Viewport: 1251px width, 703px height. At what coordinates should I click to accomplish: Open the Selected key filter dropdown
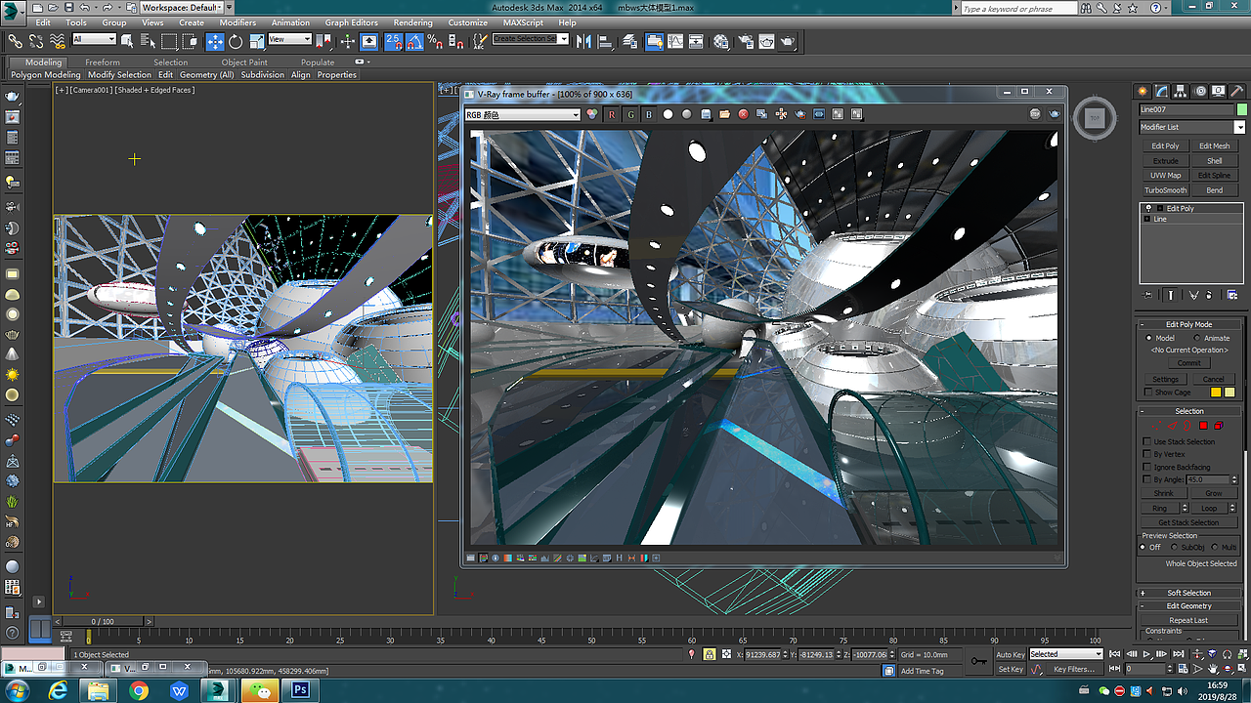click(1066, 654)
